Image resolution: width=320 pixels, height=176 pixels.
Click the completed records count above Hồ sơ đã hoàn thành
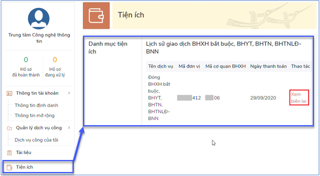tap(26, 60)
